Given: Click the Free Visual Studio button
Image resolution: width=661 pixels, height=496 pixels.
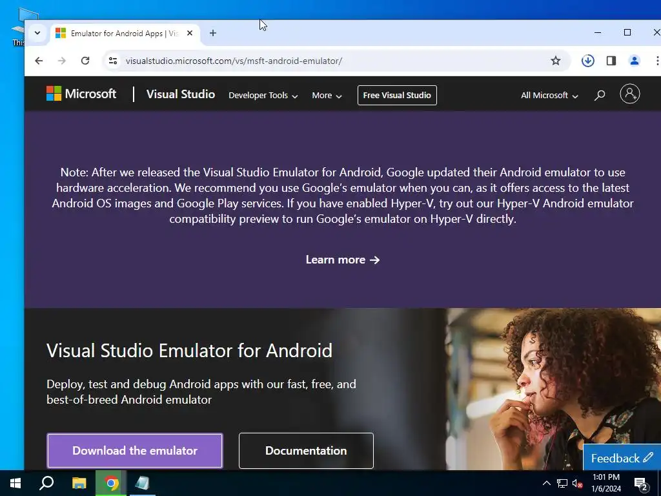Looking at the screenshot, I should click(397, 96).
